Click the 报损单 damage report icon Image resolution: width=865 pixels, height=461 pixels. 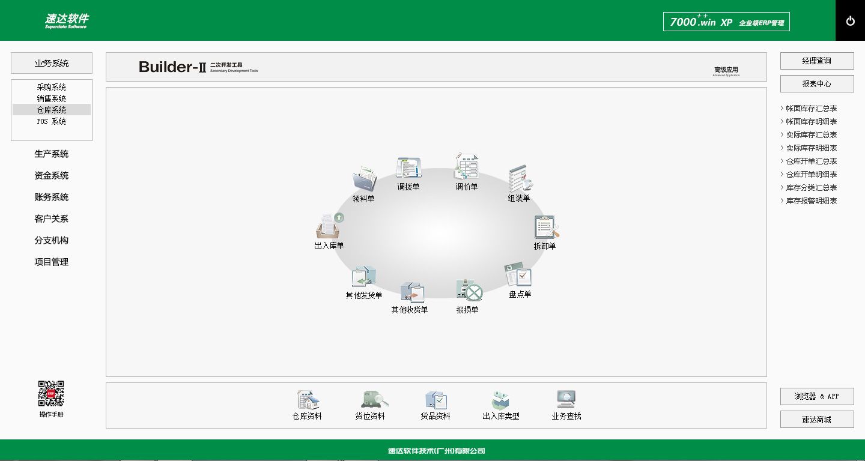tap(468, 291)
